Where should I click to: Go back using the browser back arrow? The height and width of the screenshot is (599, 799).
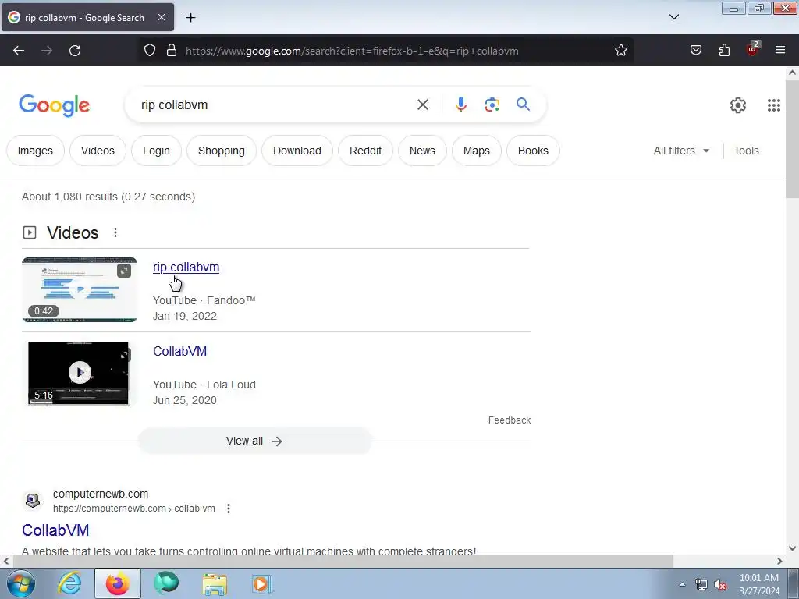click(19, 51)
